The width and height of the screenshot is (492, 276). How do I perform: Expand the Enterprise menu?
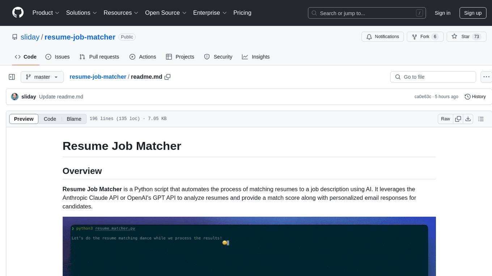pyautogui.click(x=210, y=13)
